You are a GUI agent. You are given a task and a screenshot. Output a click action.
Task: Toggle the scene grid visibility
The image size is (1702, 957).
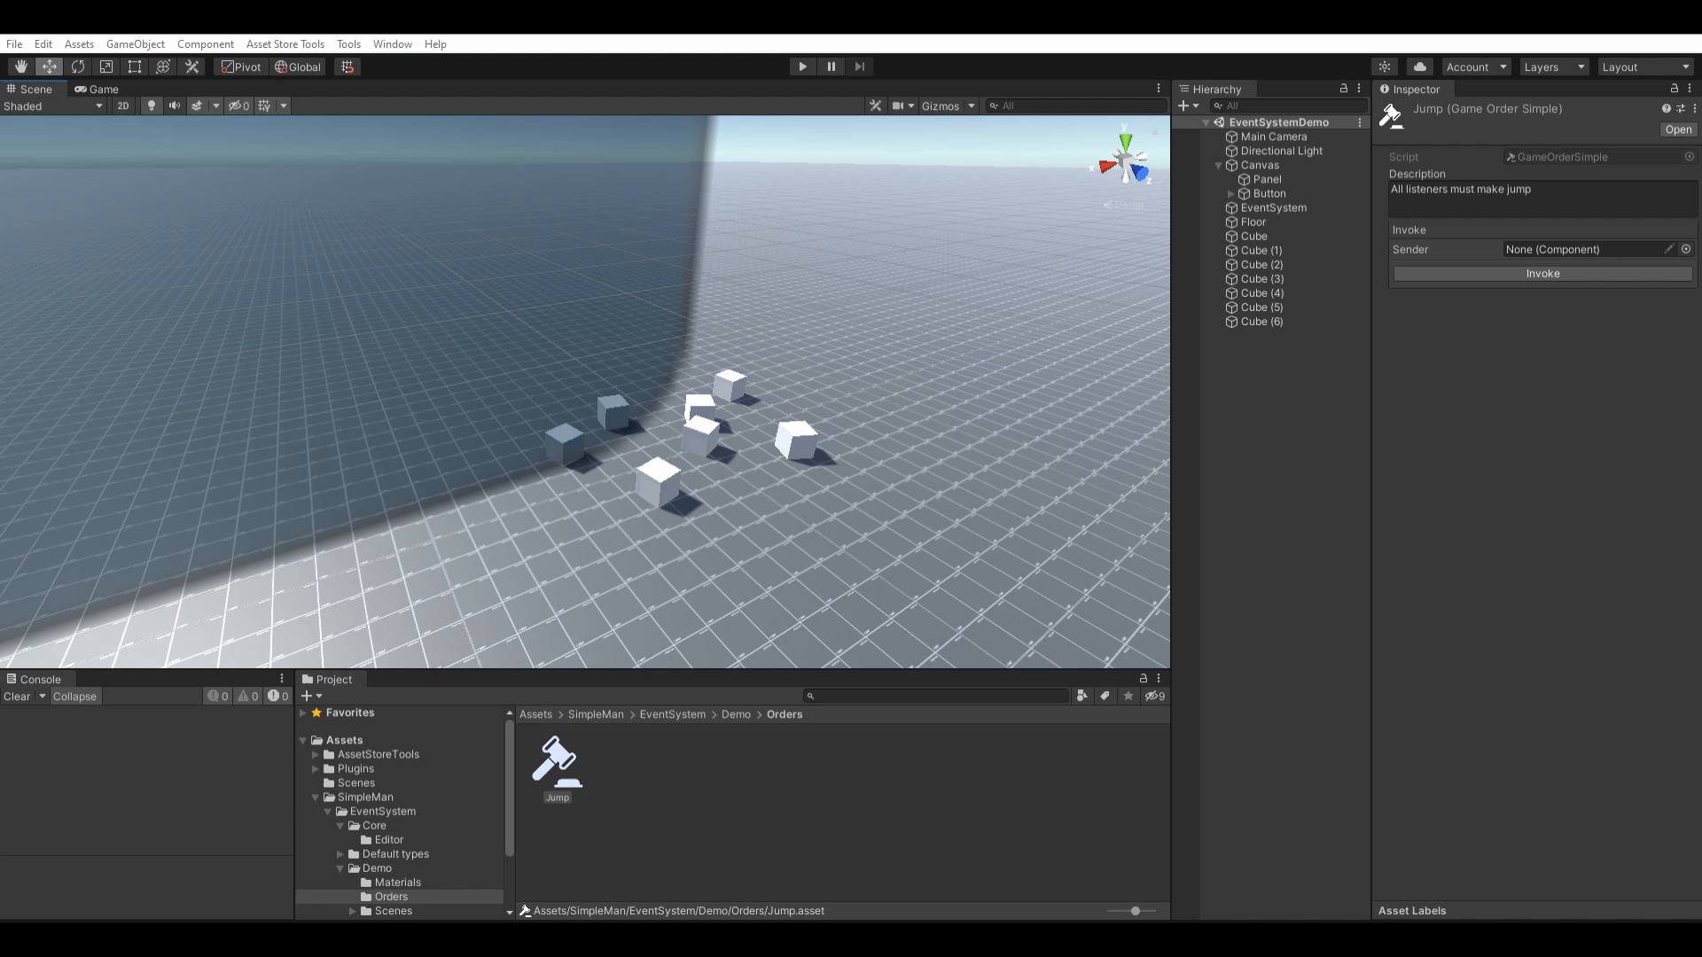point(264,105)
